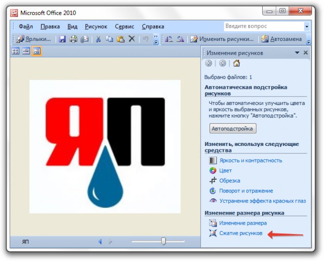Open the Файл menu
The image size is (324, 261).
26,27
